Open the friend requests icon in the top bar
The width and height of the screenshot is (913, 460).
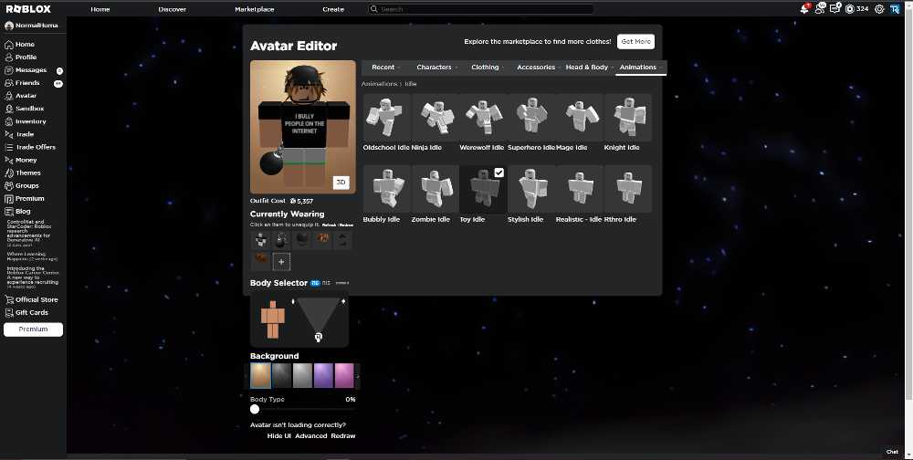click(x=820, y=9)
